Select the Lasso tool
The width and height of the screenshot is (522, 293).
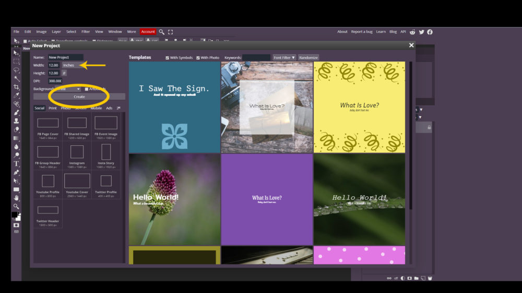16,70
